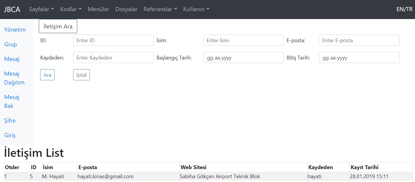Expand the Kodlar dropdown
This screenshot has height=182, width=415.
pos(71,9)
